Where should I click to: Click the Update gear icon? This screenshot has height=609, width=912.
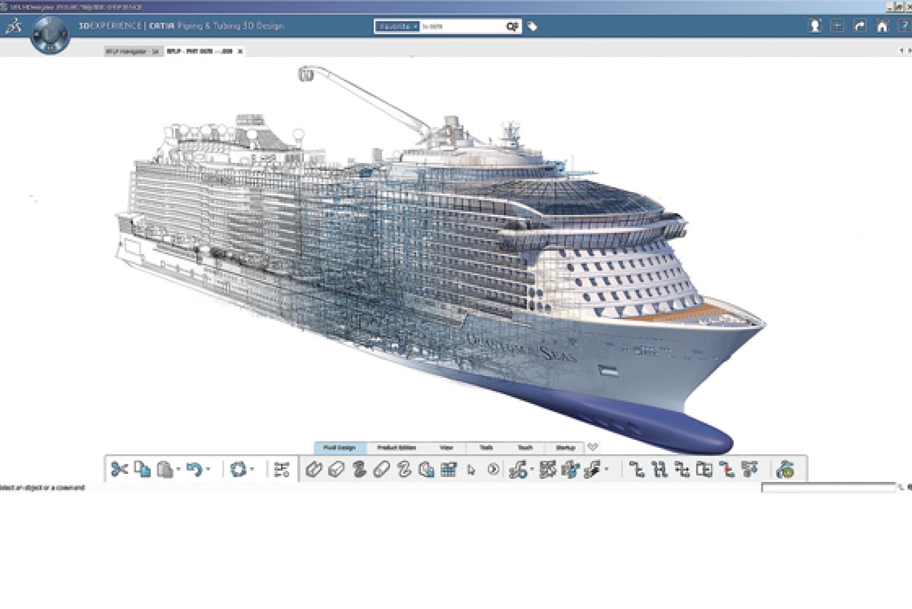pyautogui.click(x=238, y=469)
